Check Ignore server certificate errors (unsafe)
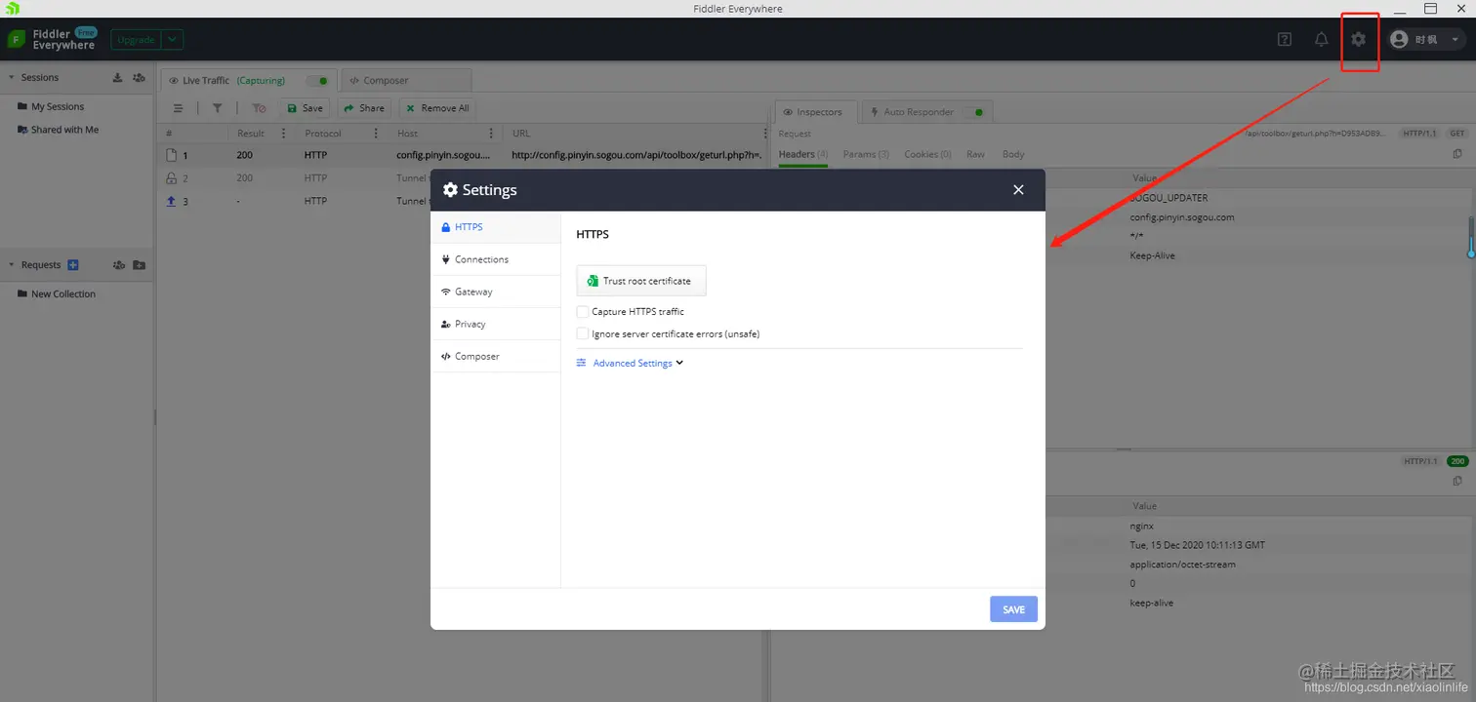This screenshot has width=1476, height=702. click(583, 333)
